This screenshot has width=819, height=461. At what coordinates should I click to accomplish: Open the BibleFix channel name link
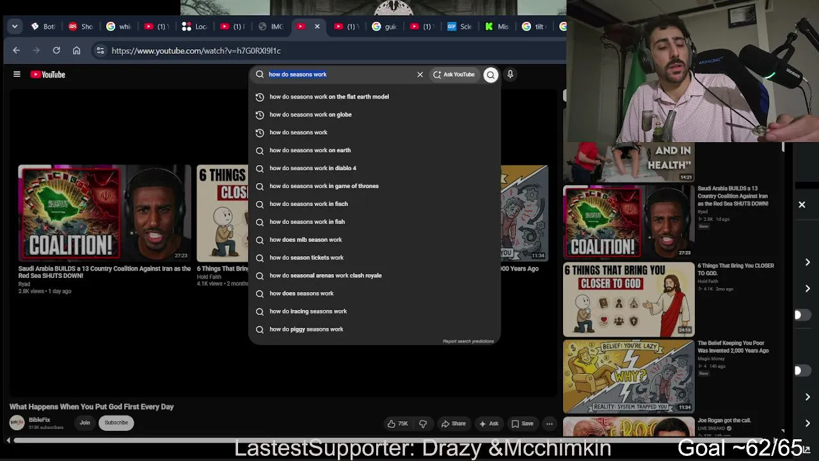point(39,420)
